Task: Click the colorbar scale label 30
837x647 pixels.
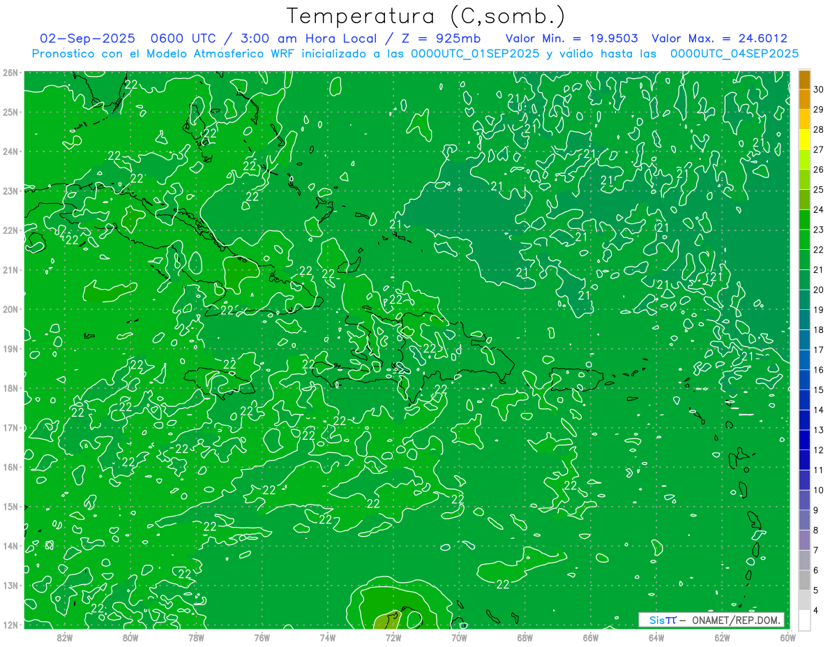Action: click(x=818, y=89)
